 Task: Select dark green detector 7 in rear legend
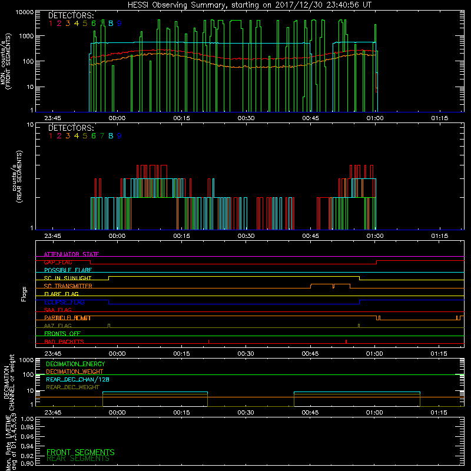point(102,136)
